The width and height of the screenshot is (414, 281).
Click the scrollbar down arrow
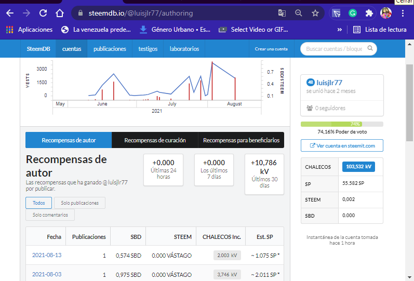[x=409, y=277]
